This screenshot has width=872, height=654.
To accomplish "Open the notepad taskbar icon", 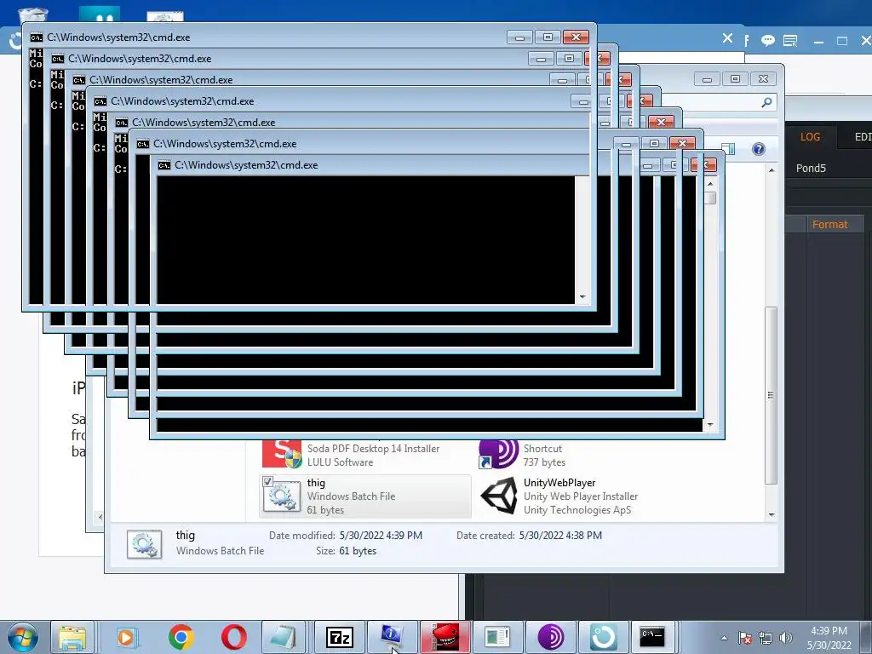I will (284, 637).
